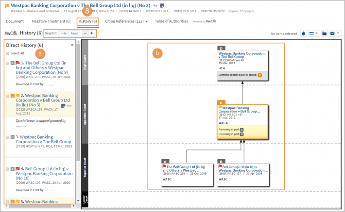Open the list display options menu
345x212 pixels.
click(313, 33)
